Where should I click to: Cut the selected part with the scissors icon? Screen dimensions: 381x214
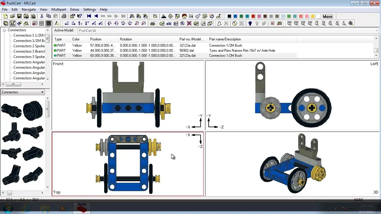tap(42, 16)
